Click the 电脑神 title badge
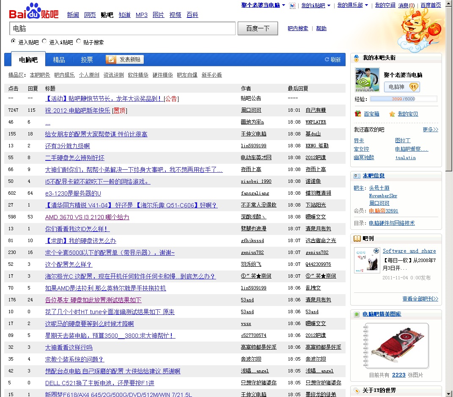This screenshot has width=453, height=397. [x=402, y=87]
